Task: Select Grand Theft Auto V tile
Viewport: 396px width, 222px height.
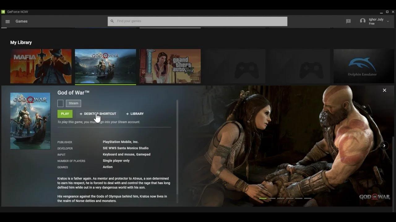Action: coord(170,66)
